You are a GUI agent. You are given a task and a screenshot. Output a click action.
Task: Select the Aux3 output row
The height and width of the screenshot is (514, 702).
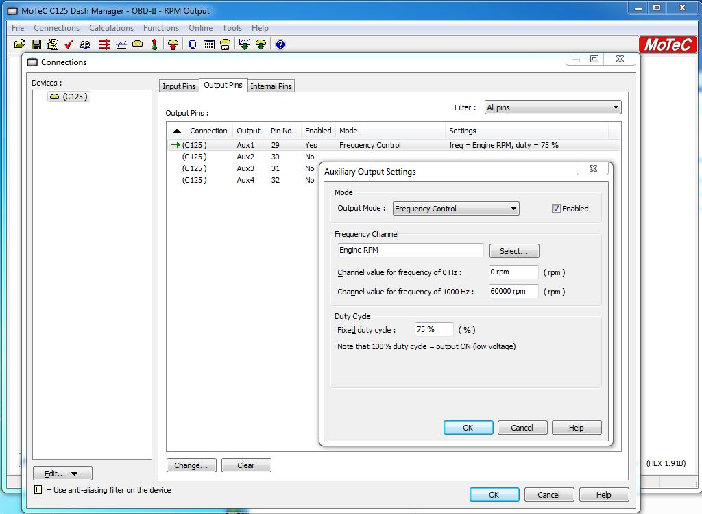[244, 168]
